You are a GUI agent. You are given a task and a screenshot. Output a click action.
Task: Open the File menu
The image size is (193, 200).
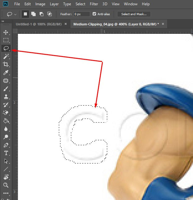coord(17,4)
